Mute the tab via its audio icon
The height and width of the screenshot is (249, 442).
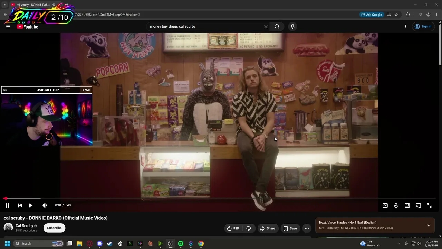53,5
